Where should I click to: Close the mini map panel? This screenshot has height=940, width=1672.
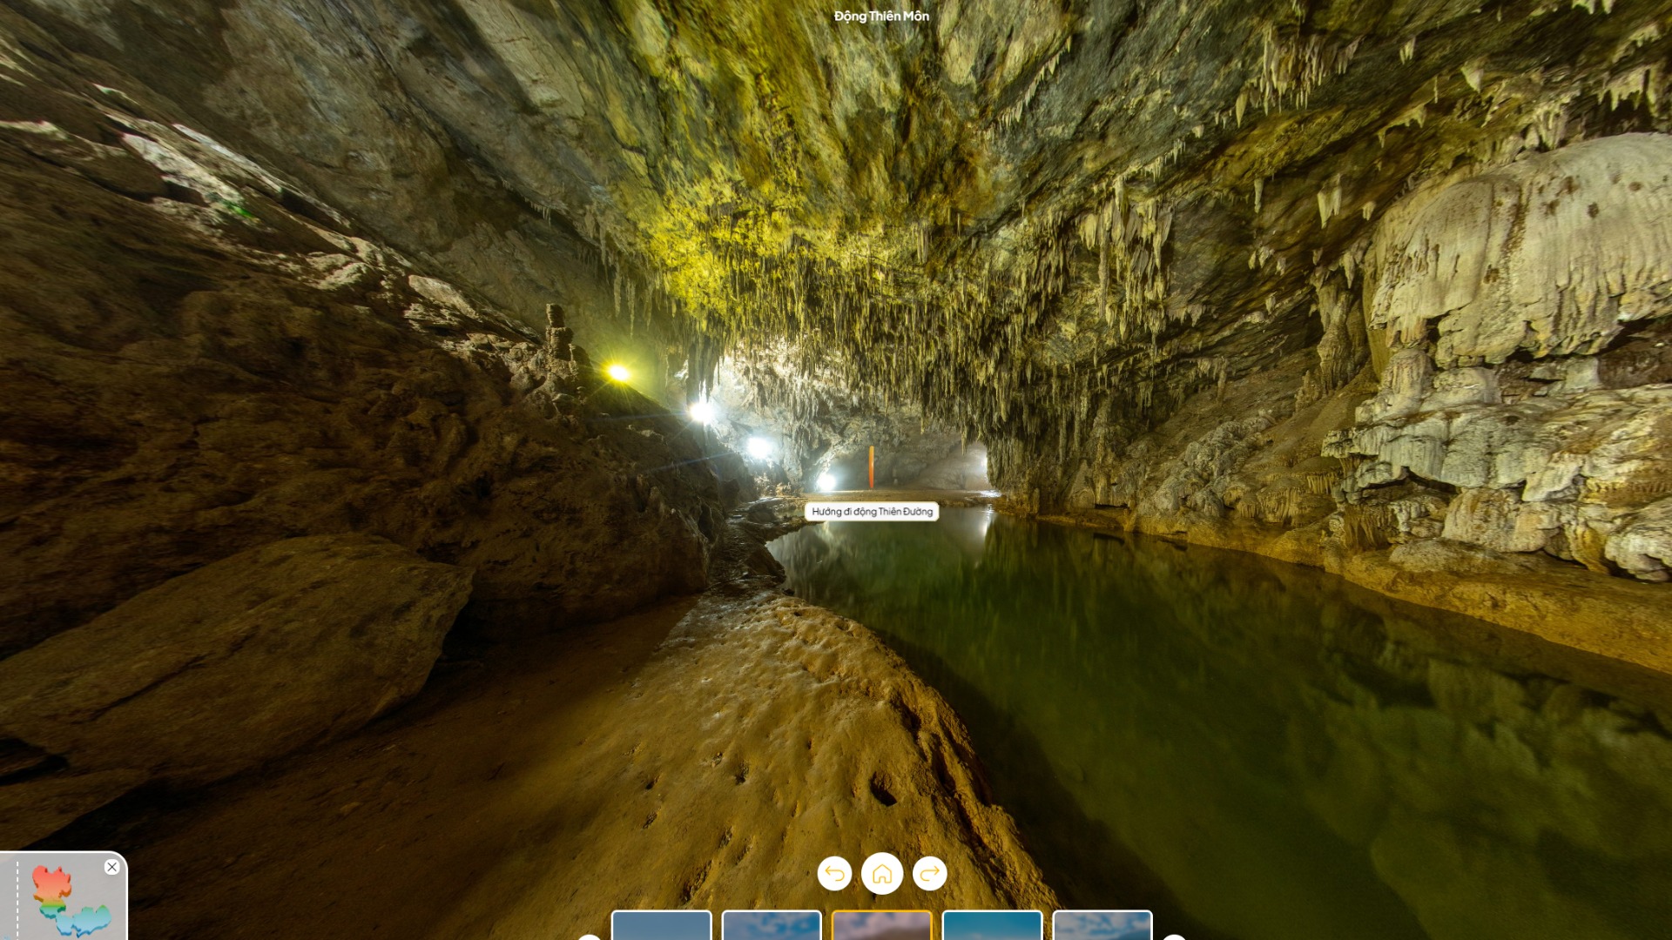pos(111,867)
